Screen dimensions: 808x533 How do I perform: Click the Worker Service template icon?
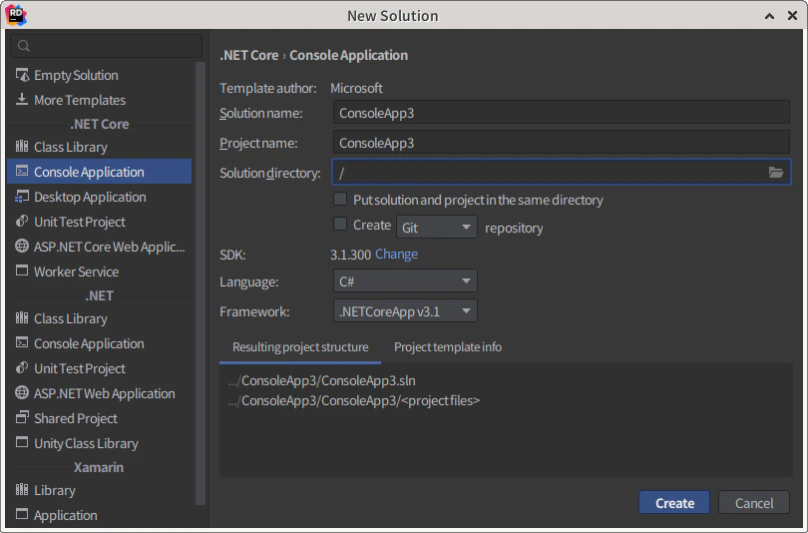22,270
